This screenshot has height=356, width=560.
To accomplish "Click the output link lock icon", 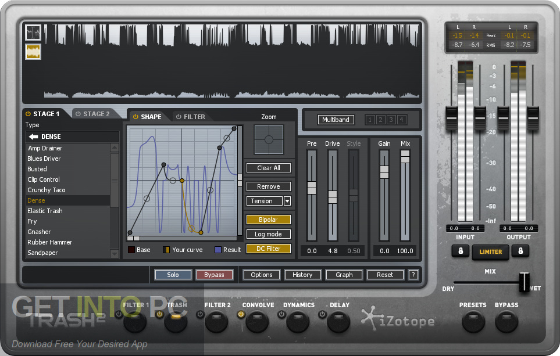I will pyautogui.click(x=520, y=251).
